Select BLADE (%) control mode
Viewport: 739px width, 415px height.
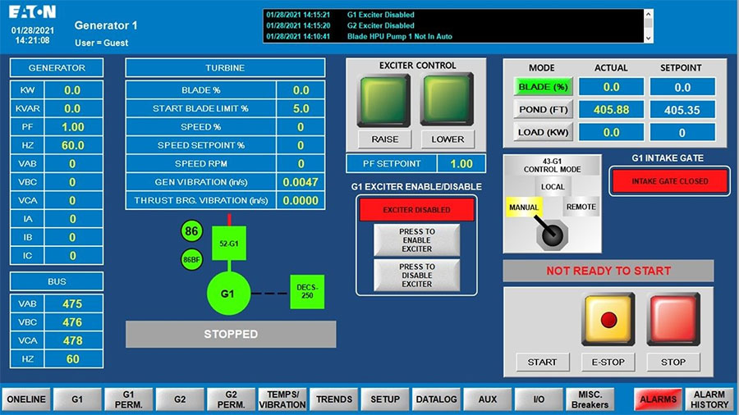[x=543, y=86]
